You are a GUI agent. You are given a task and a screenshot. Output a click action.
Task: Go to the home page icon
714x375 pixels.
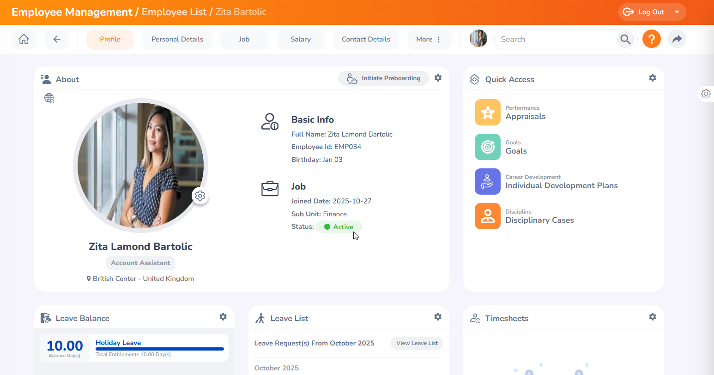tap(24, 39)
